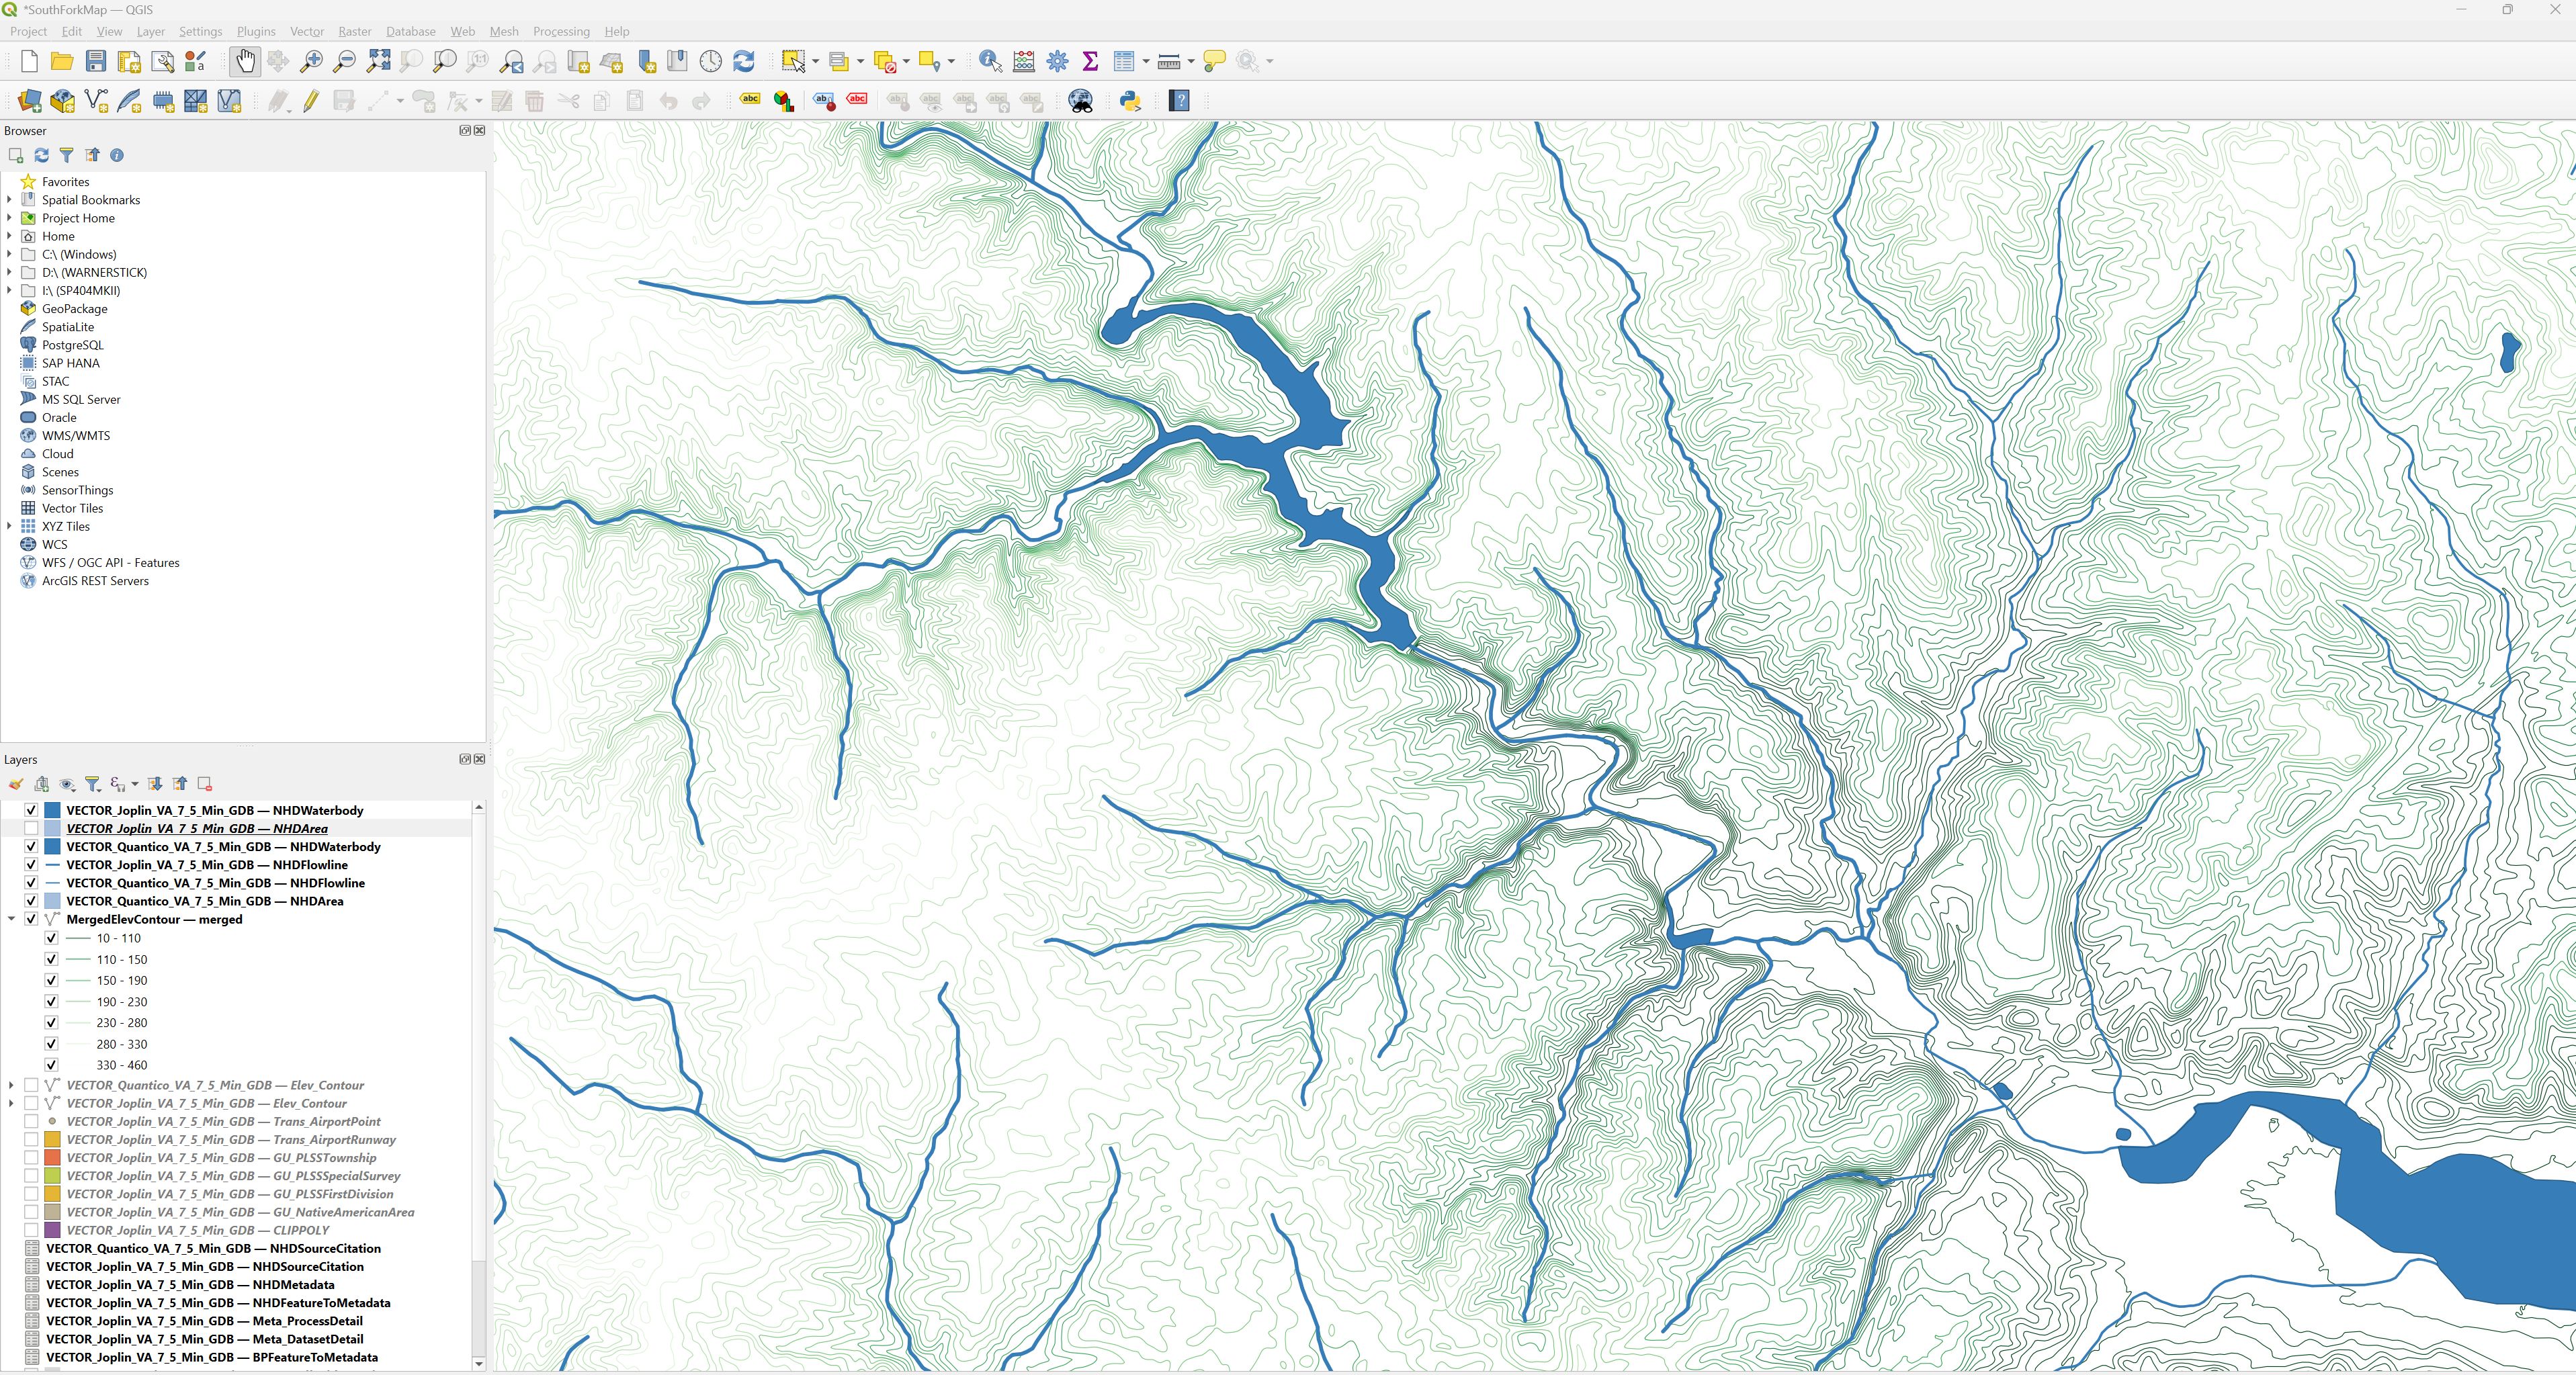Image resolution: width=2576 pixels, height=1375 pixels.
Task: Select GeoPackage in the Browser tree
Action: [75, 309]
